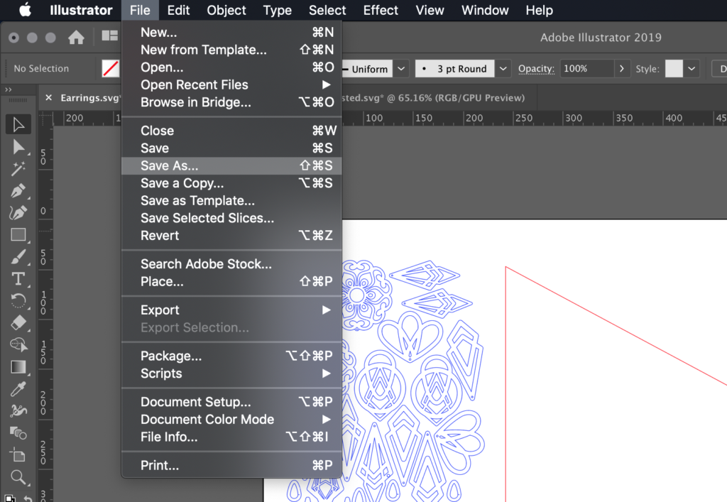Select the Selection tool arrow
Image resolution: width=727 pixels, height=502 pixels.
18,124
